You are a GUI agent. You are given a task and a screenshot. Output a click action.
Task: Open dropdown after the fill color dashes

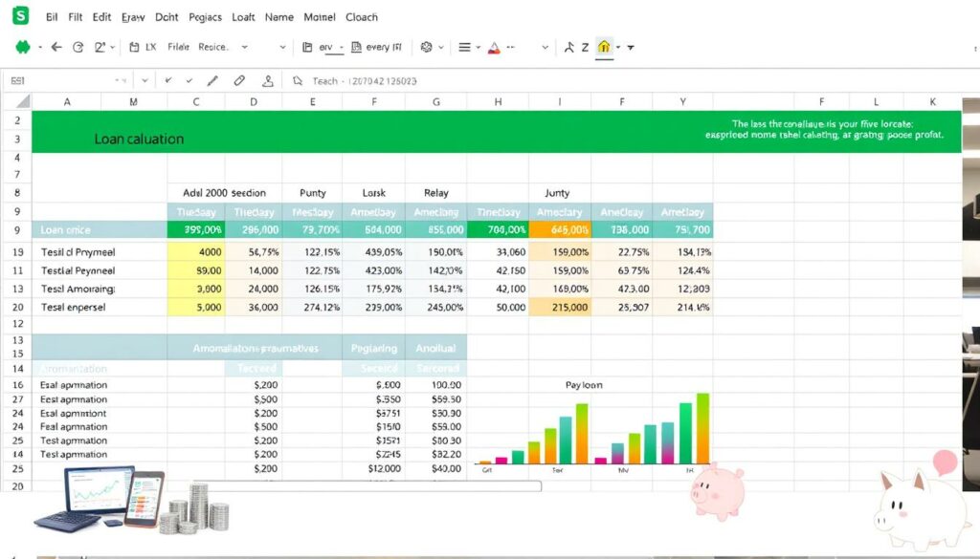545,48
